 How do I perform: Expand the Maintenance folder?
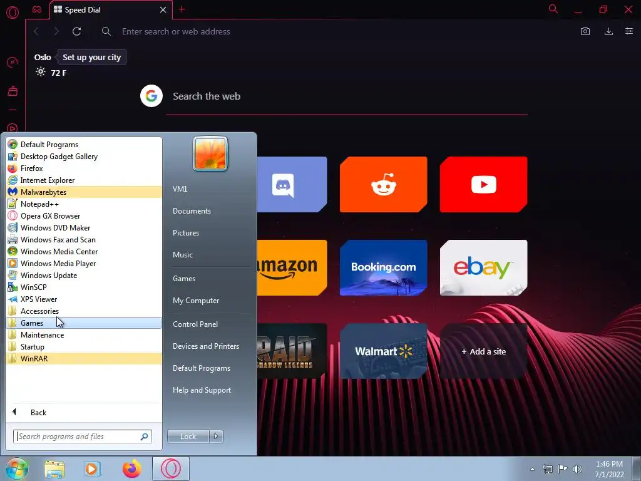click(85, 334)
